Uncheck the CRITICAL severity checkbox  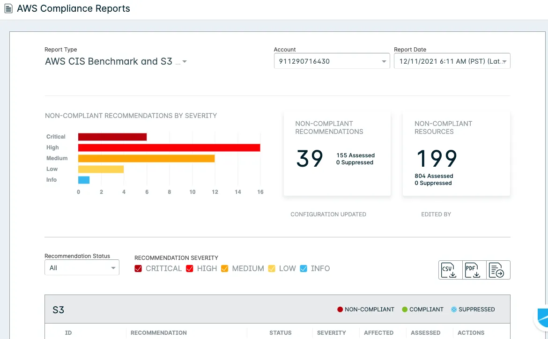tap(138, 268)
